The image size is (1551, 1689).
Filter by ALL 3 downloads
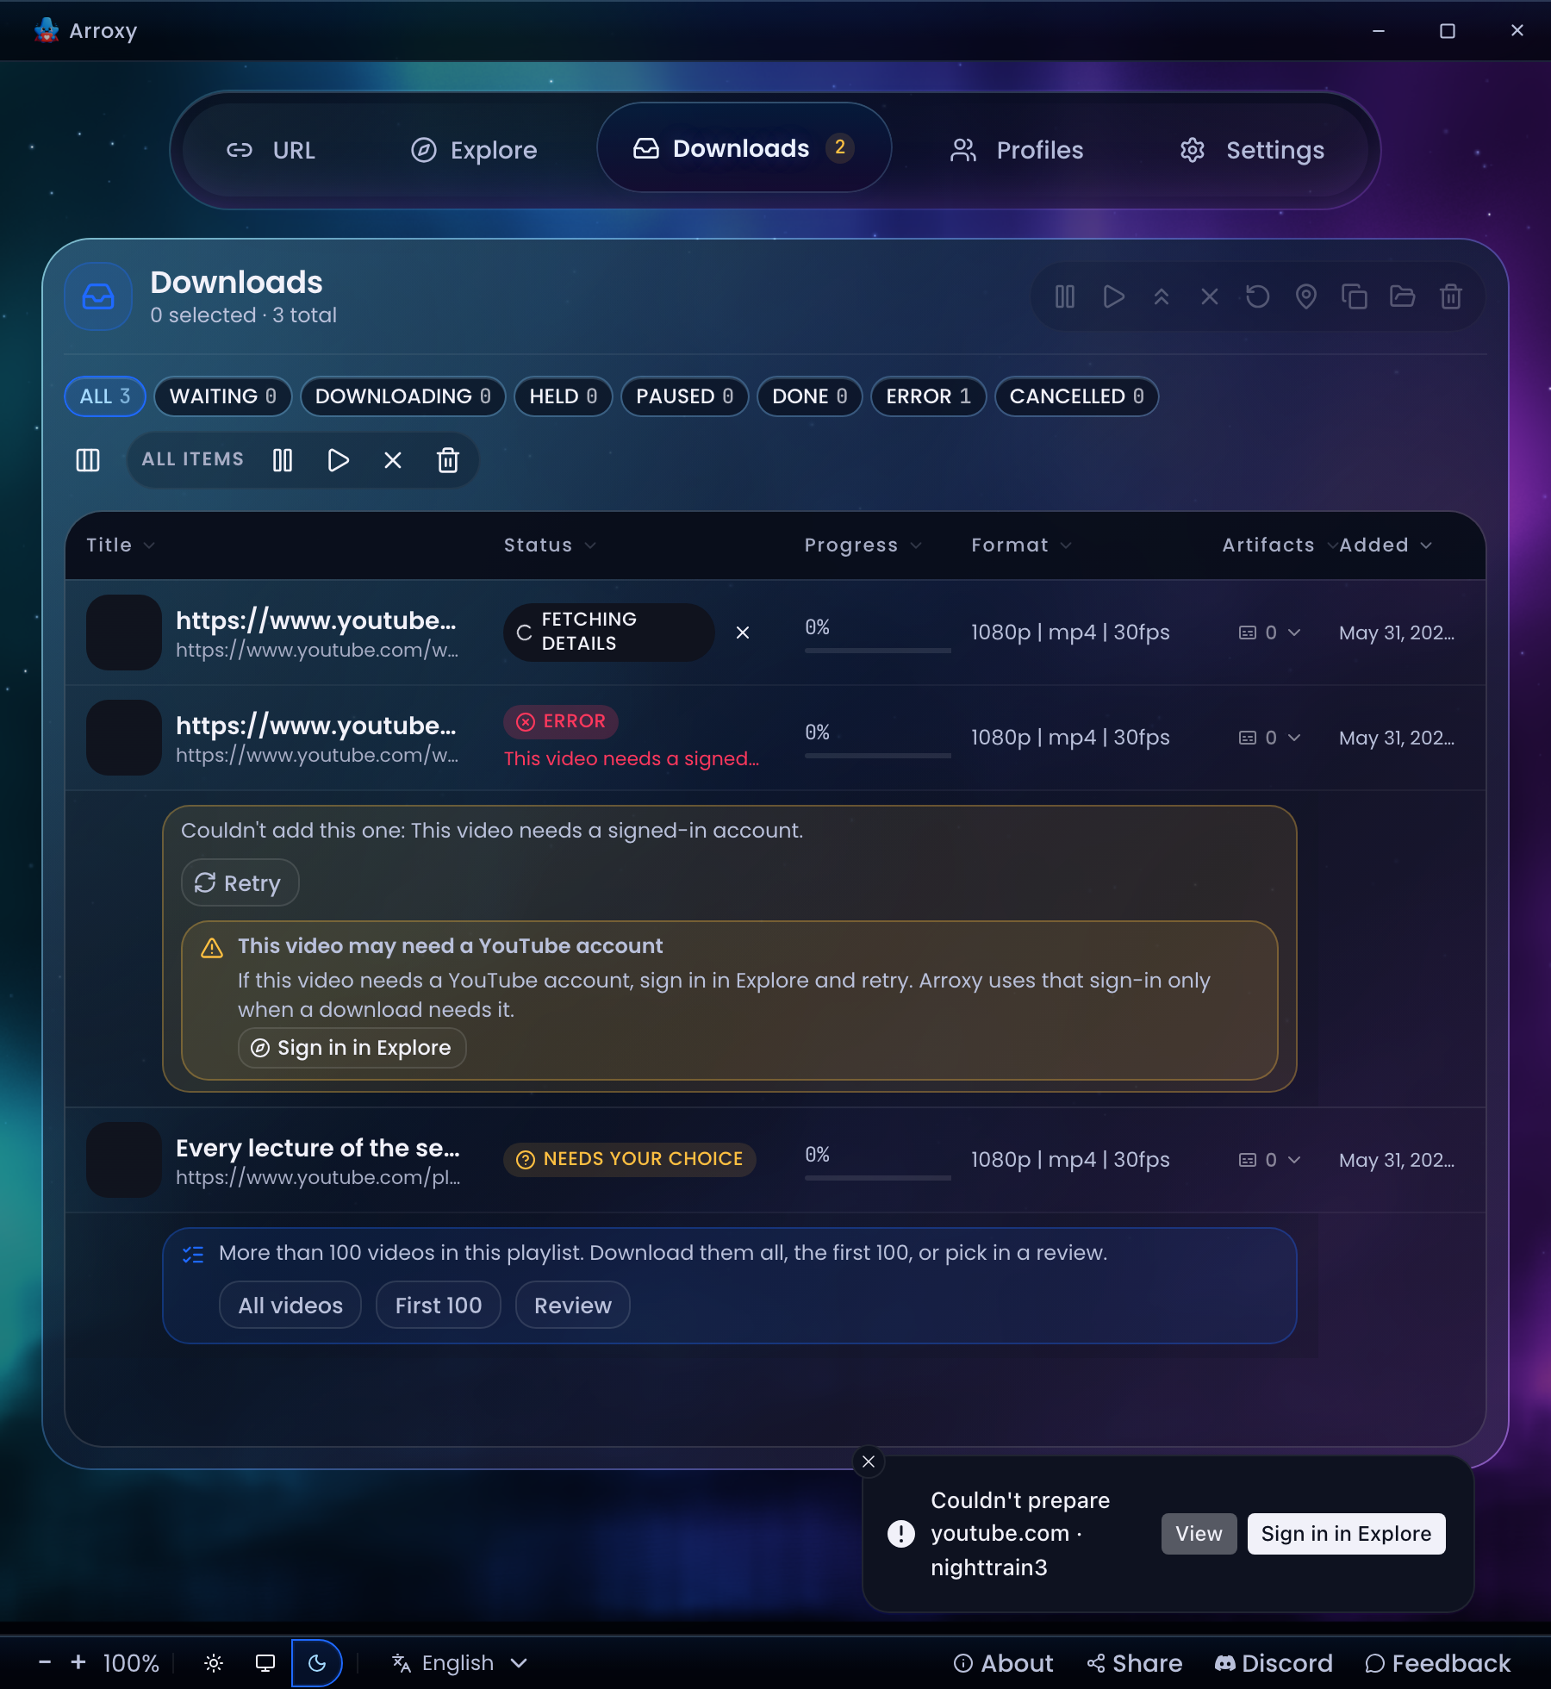105,396
